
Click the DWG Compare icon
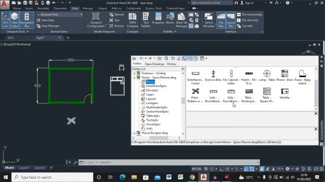click(x=133, y=20)
